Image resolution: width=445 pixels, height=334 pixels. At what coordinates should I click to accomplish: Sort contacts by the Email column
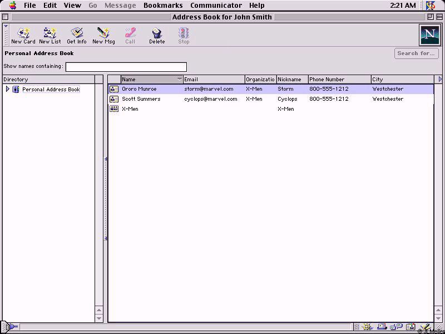click(214, 79)
